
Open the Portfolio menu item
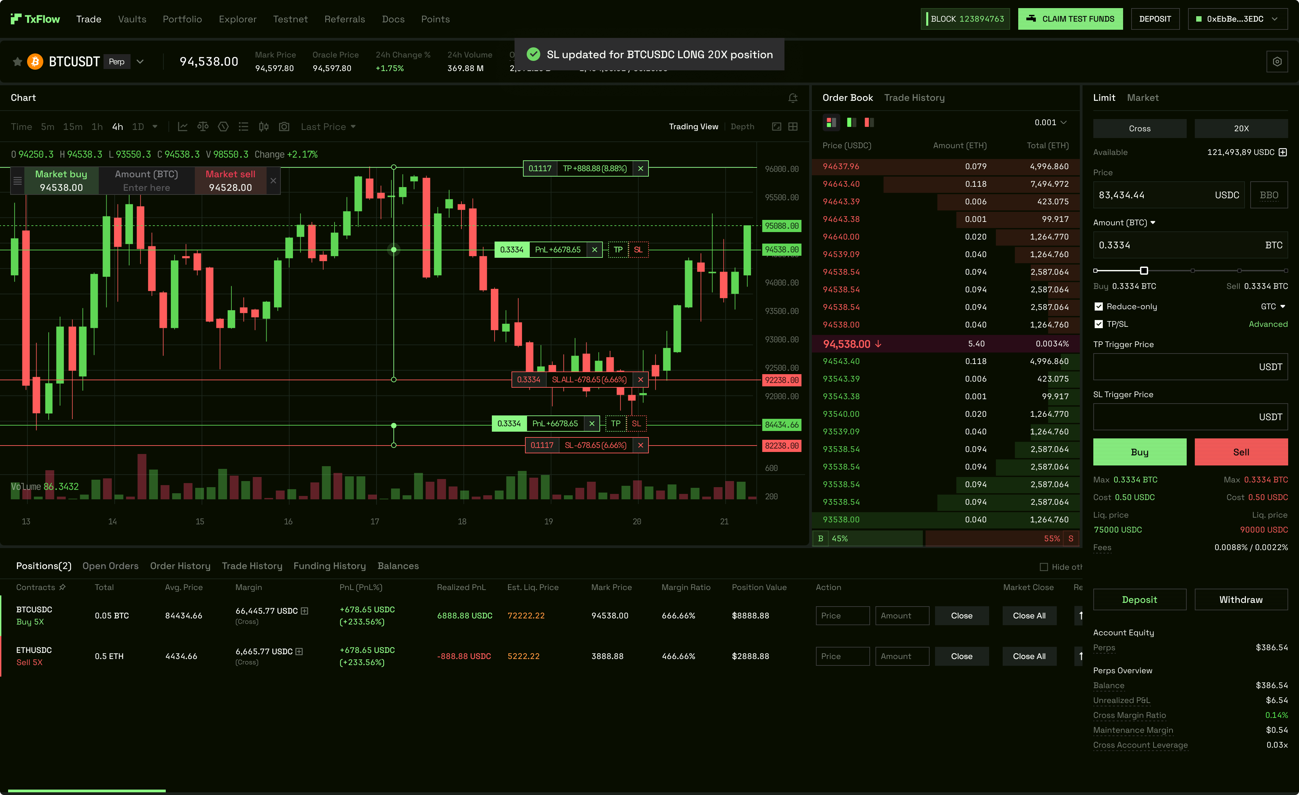pos(182,19)
